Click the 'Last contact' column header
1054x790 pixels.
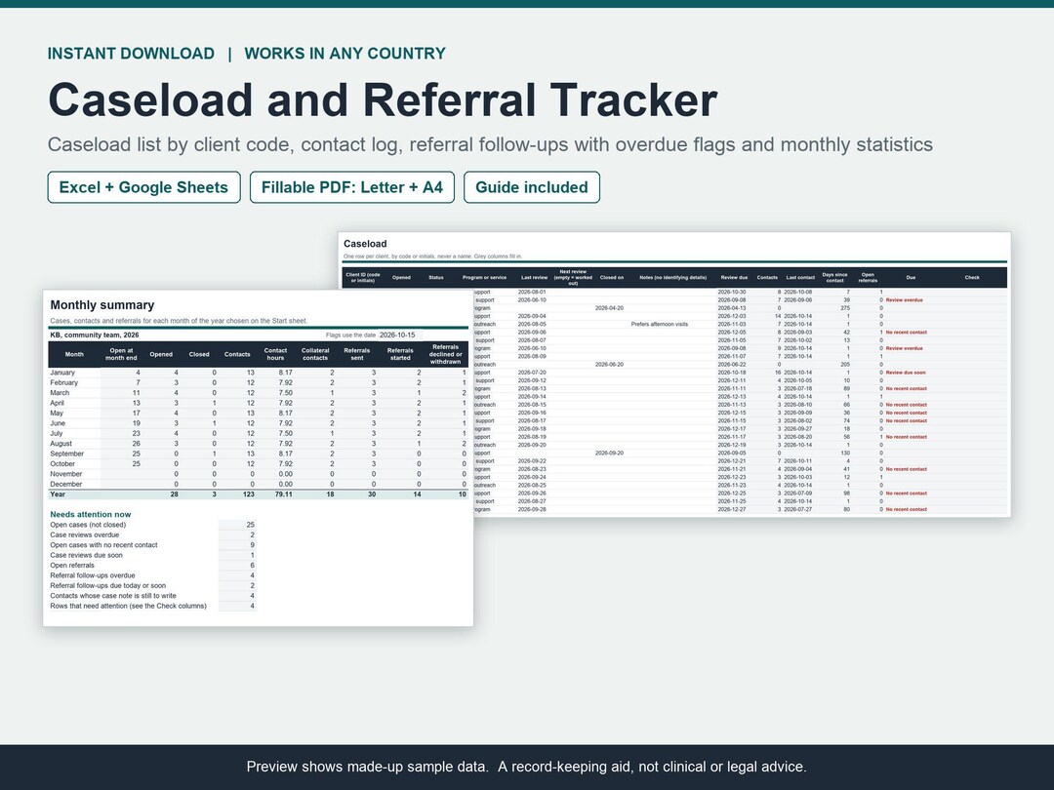pos(800,277)
